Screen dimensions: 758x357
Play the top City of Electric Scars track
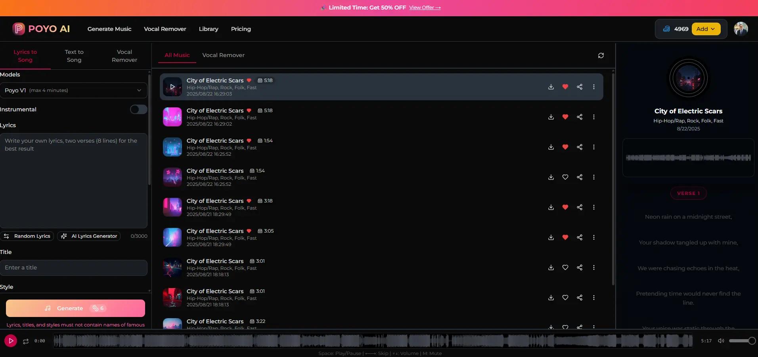coord(172,87)
